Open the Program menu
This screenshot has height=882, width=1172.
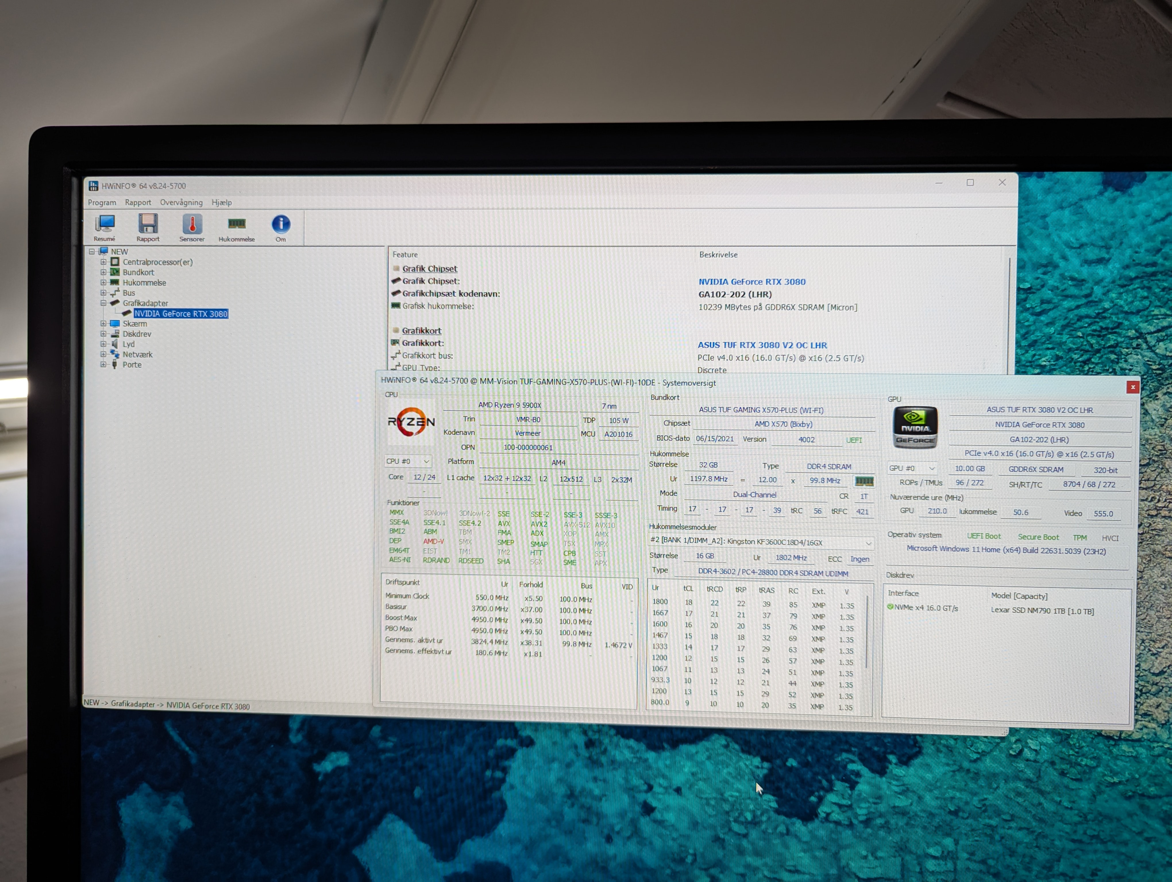pos(102,202)
